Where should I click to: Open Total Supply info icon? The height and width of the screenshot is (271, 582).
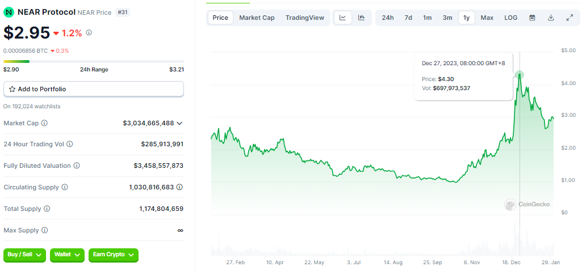coord(47,209)
